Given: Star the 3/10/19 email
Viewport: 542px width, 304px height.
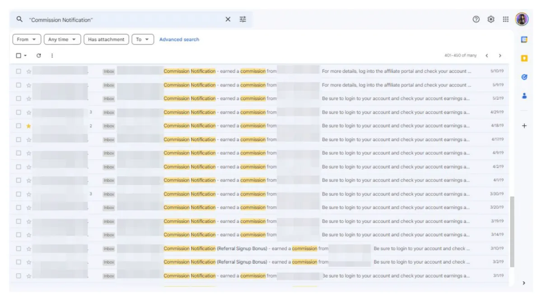Looking at the screenshot, I should click(29, 249).
